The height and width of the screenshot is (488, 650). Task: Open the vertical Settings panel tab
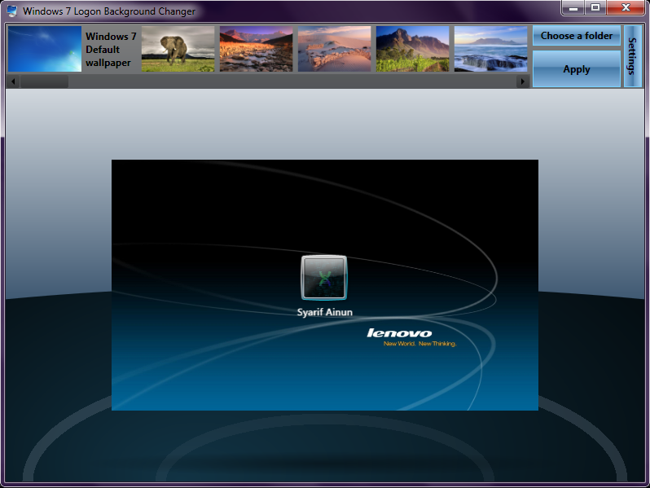tap(633, 56)
